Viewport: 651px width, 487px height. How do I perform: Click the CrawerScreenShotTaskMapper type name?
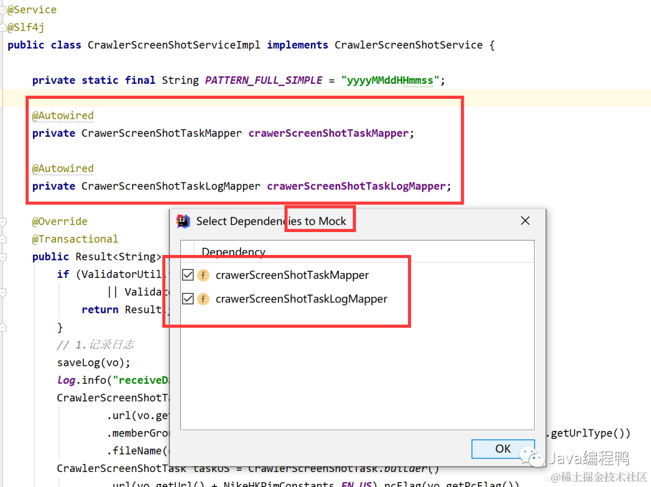162,133
